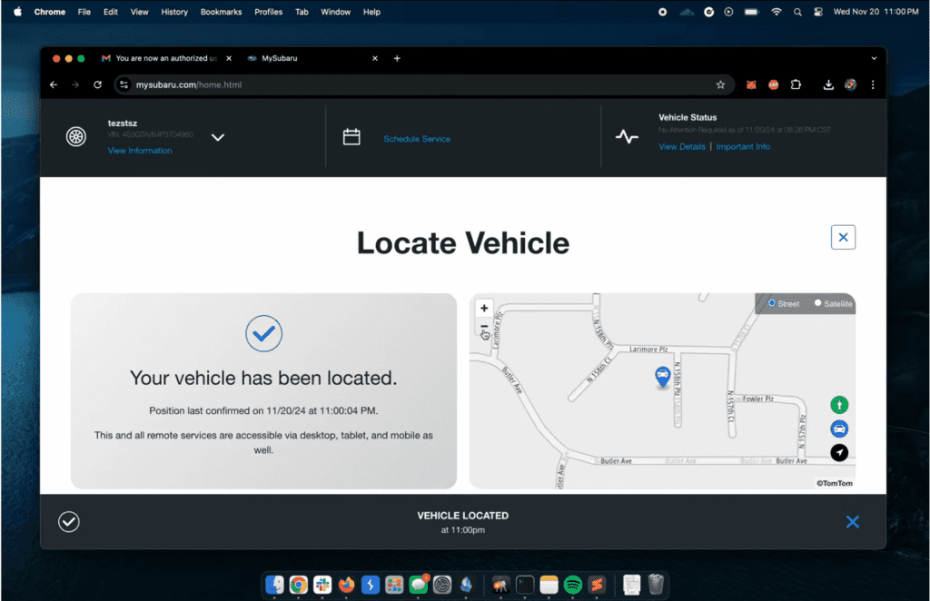Reload the MySubaru page
Image resolution: width=930 pixels, height=601 pixels.
click(x=98, y=84)
